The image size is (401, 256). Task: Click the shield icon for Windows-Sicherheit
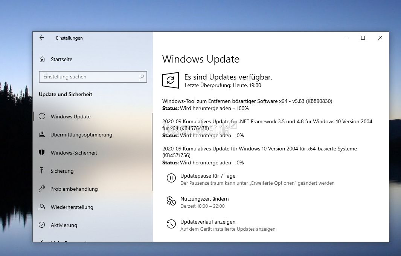pyautogui.click(x=42, y=152)
